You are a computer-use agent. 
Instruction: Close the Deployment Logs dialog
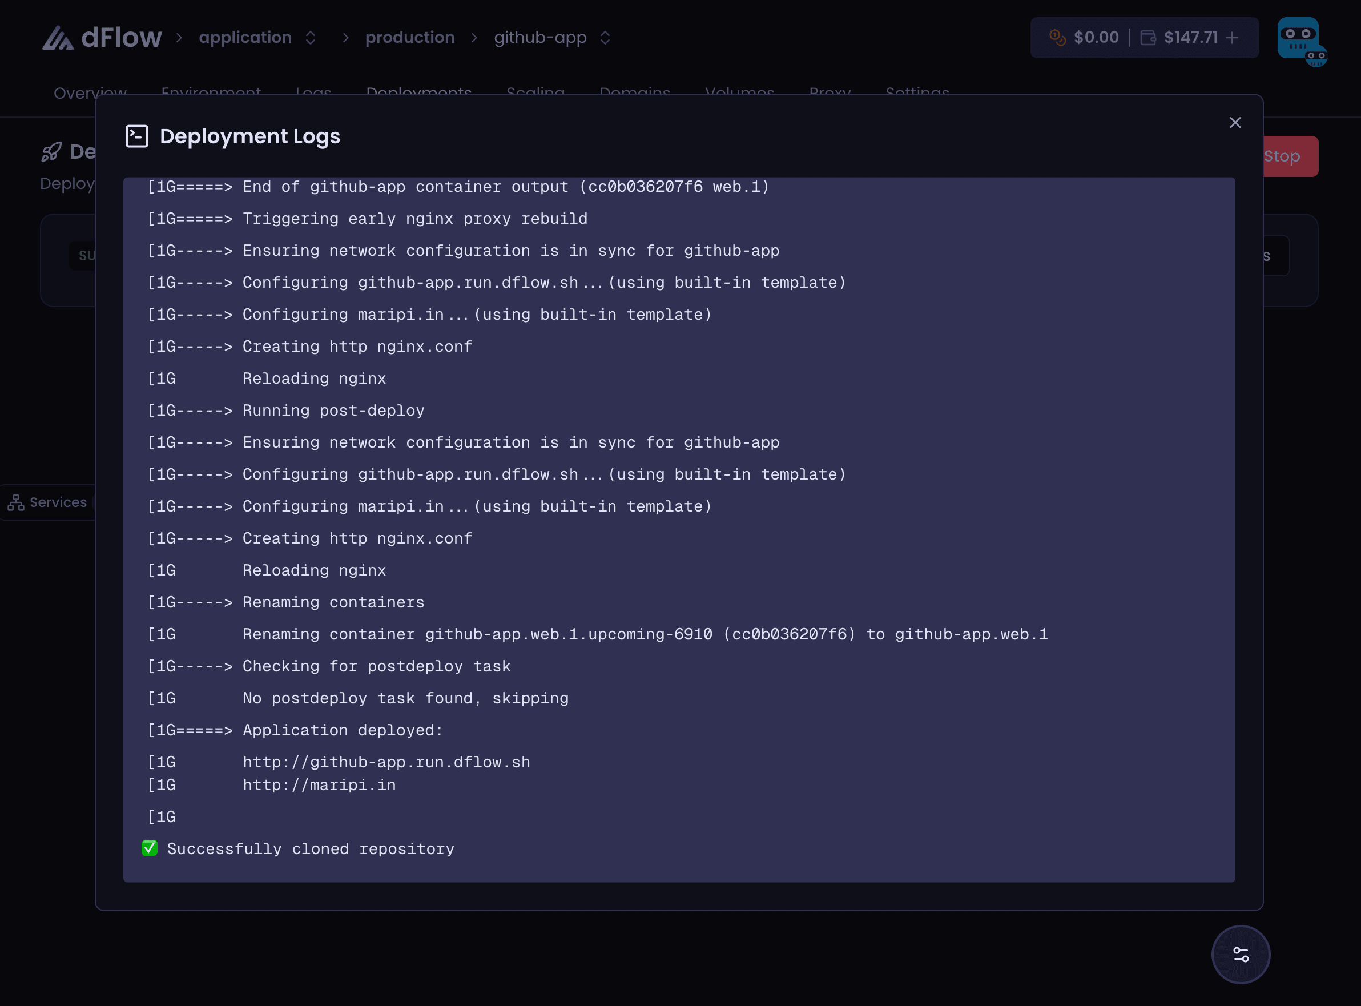1235,122
